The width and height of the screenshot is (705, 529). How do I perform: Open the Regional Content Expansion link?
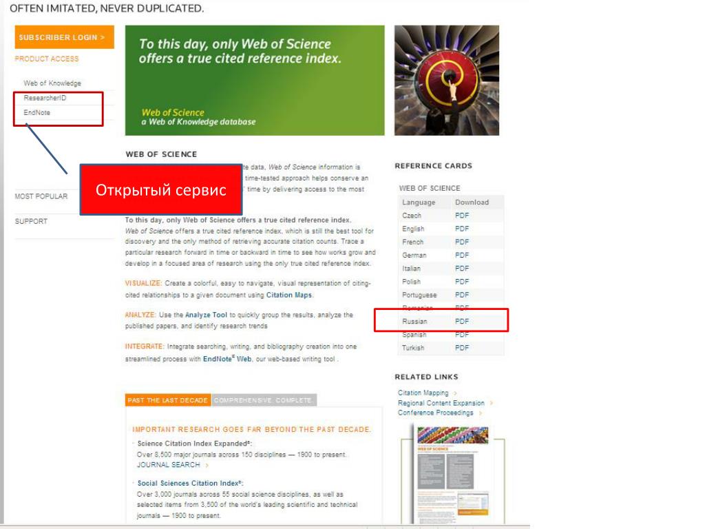pyautogui.click(x=441, y=403)
